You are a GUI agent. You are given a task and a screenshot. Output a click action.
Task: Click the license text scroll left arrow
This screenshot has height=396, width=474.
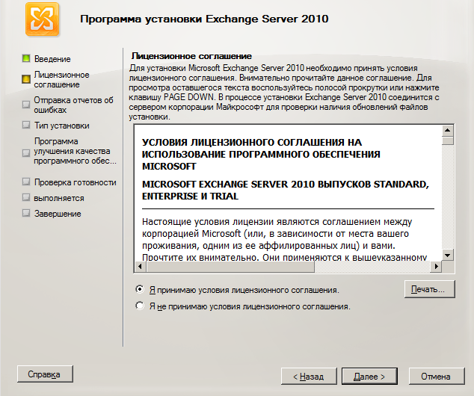click(x=140, y=267)
